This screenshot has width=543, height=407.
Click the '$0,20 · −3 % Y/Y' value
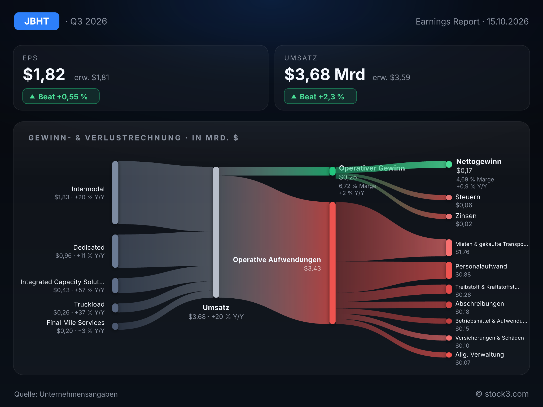[81, 331]
